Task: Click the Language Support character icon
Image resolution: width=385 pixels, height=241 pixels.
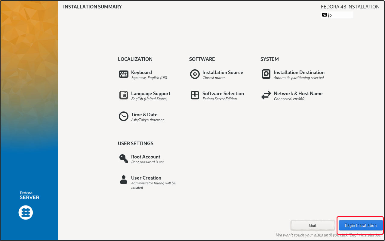Action: coord(124,95)
